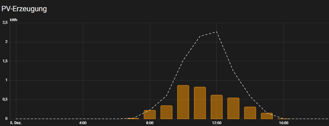Select the orange bar directly above the 8:00 label

(x=150, y=114)
